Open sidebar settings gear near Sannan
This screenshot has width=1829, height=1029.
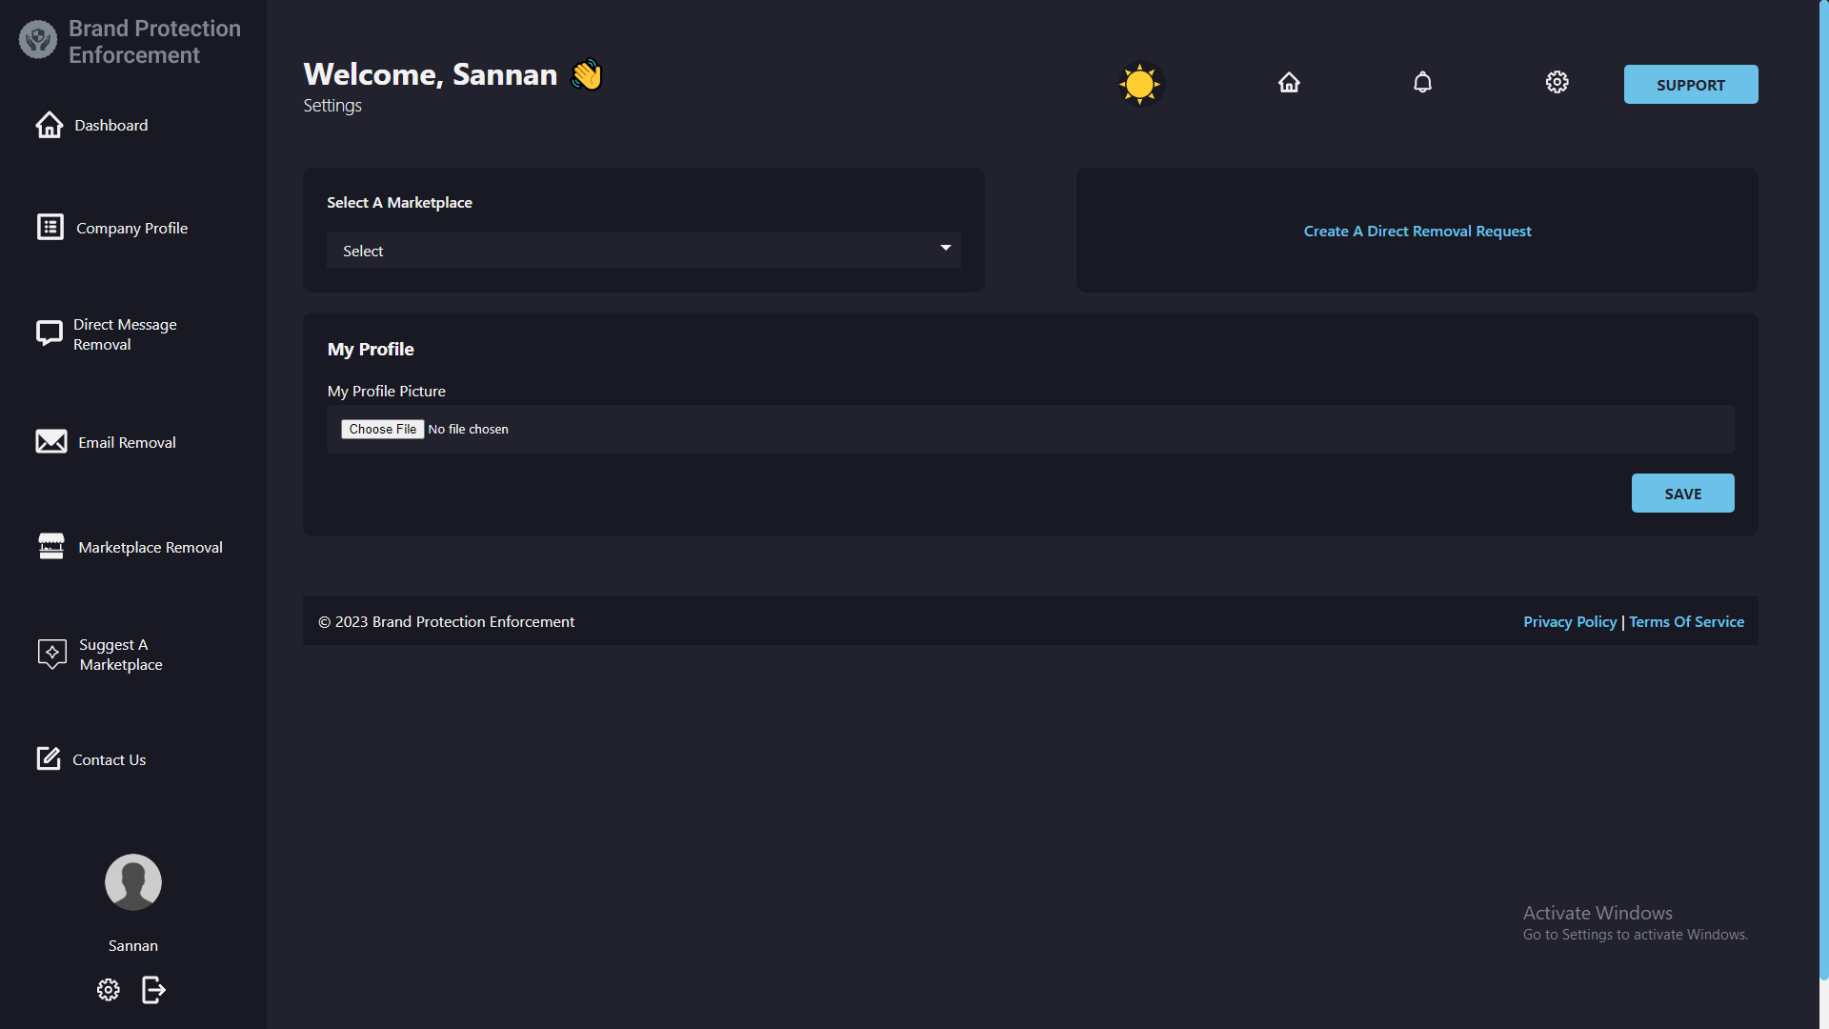108,990
